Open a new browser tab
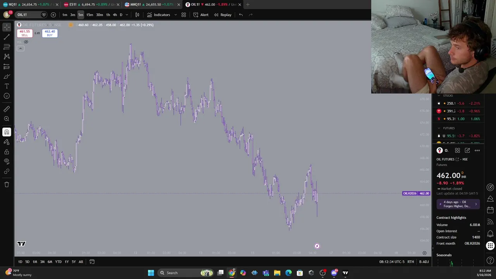 (248, 5)
